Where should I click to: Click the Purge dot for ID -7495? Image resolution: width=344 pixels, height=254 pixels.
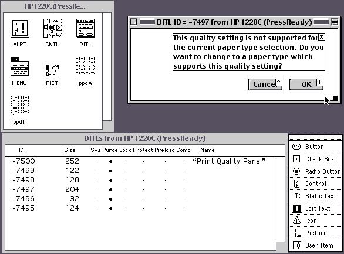110,209
